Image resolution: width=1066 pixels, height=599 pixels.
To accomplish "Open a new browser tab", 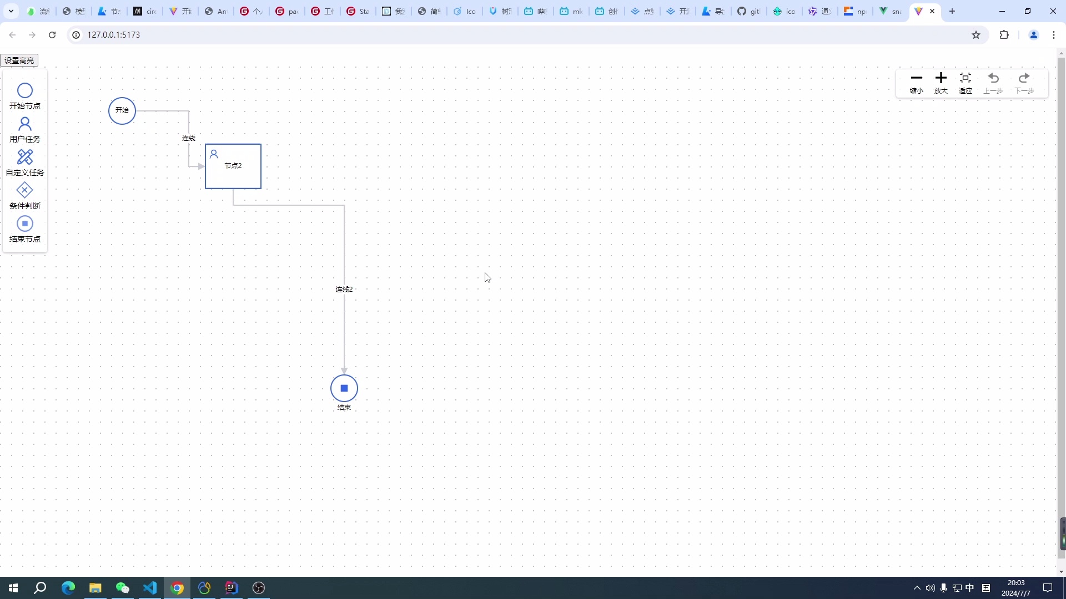I will 952,11.
